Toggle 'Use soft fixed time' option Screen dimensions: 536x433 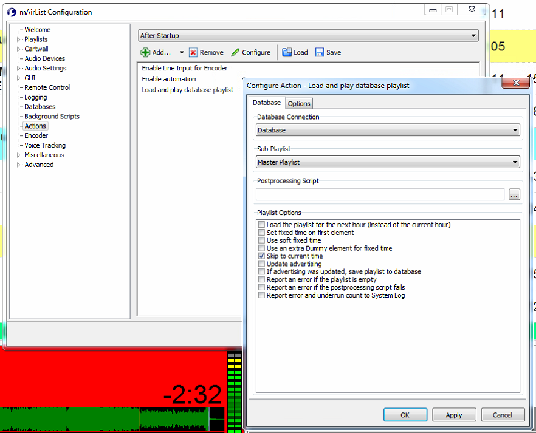pos(261,240)
